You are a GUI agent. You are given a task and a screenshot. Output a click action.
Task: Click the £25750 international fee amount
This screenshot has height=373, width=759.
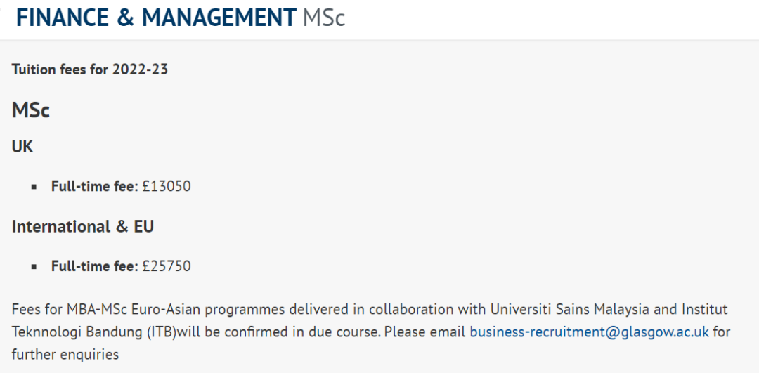(x=167, y=266)
